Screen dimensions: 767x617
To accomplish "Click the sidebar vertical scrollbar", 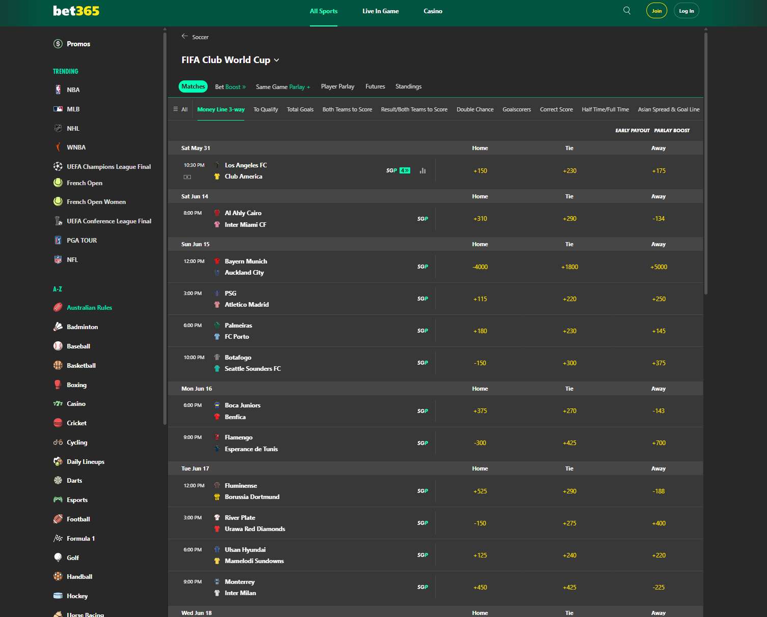I will [164, 228].
